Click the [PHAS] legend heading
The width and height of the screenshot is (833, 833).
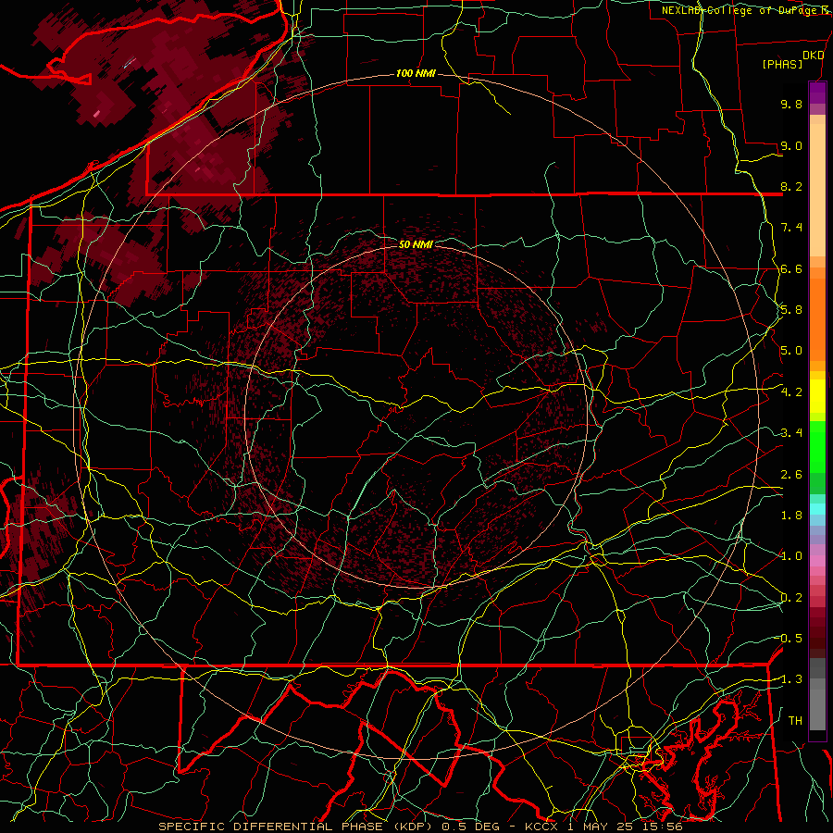tap(782, 64)
